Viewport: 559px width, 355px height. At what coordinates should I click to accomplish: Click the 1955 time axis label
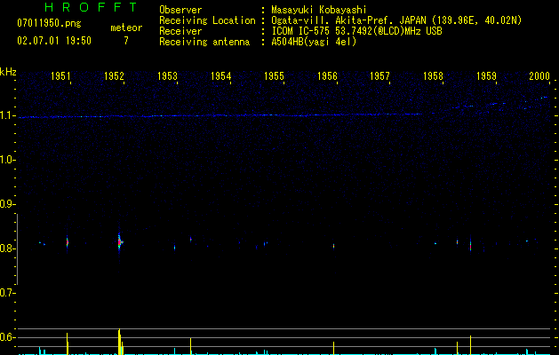[274, 75]
